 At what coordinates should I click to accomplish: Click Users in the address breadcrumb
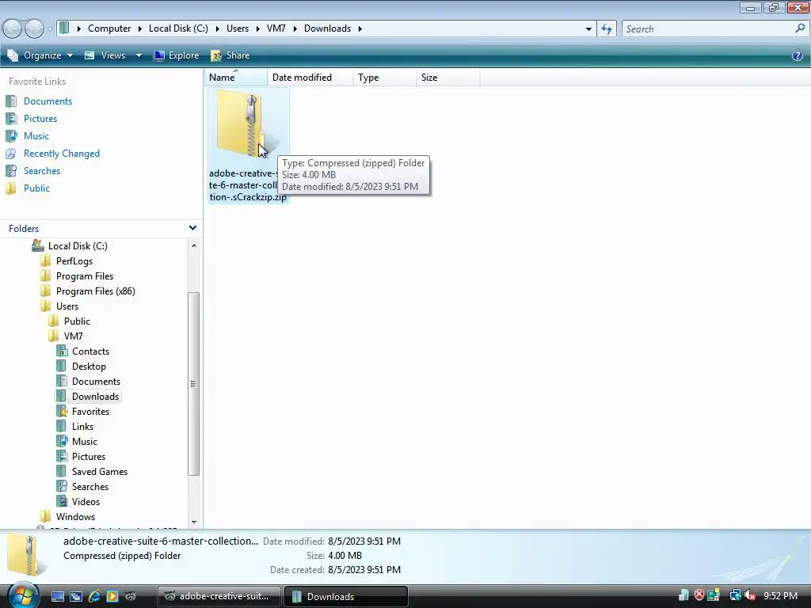(238, 28)
